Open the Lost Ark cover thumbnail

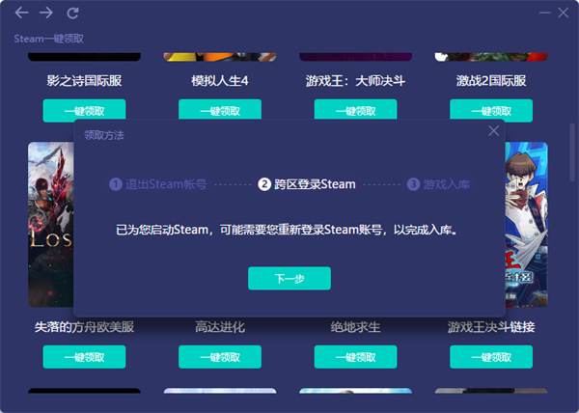coord(51,225)
